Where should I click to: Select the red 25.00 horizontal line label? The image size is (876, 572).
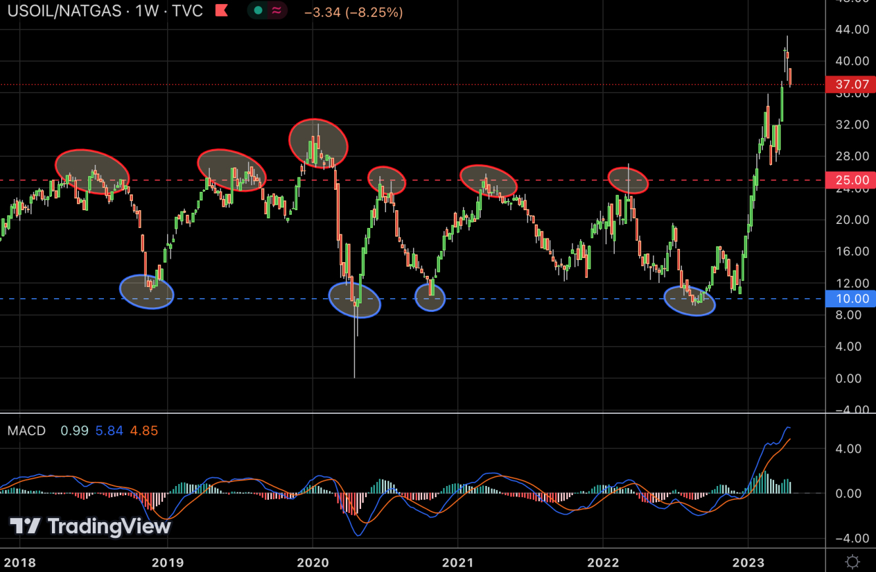[852, 180]
